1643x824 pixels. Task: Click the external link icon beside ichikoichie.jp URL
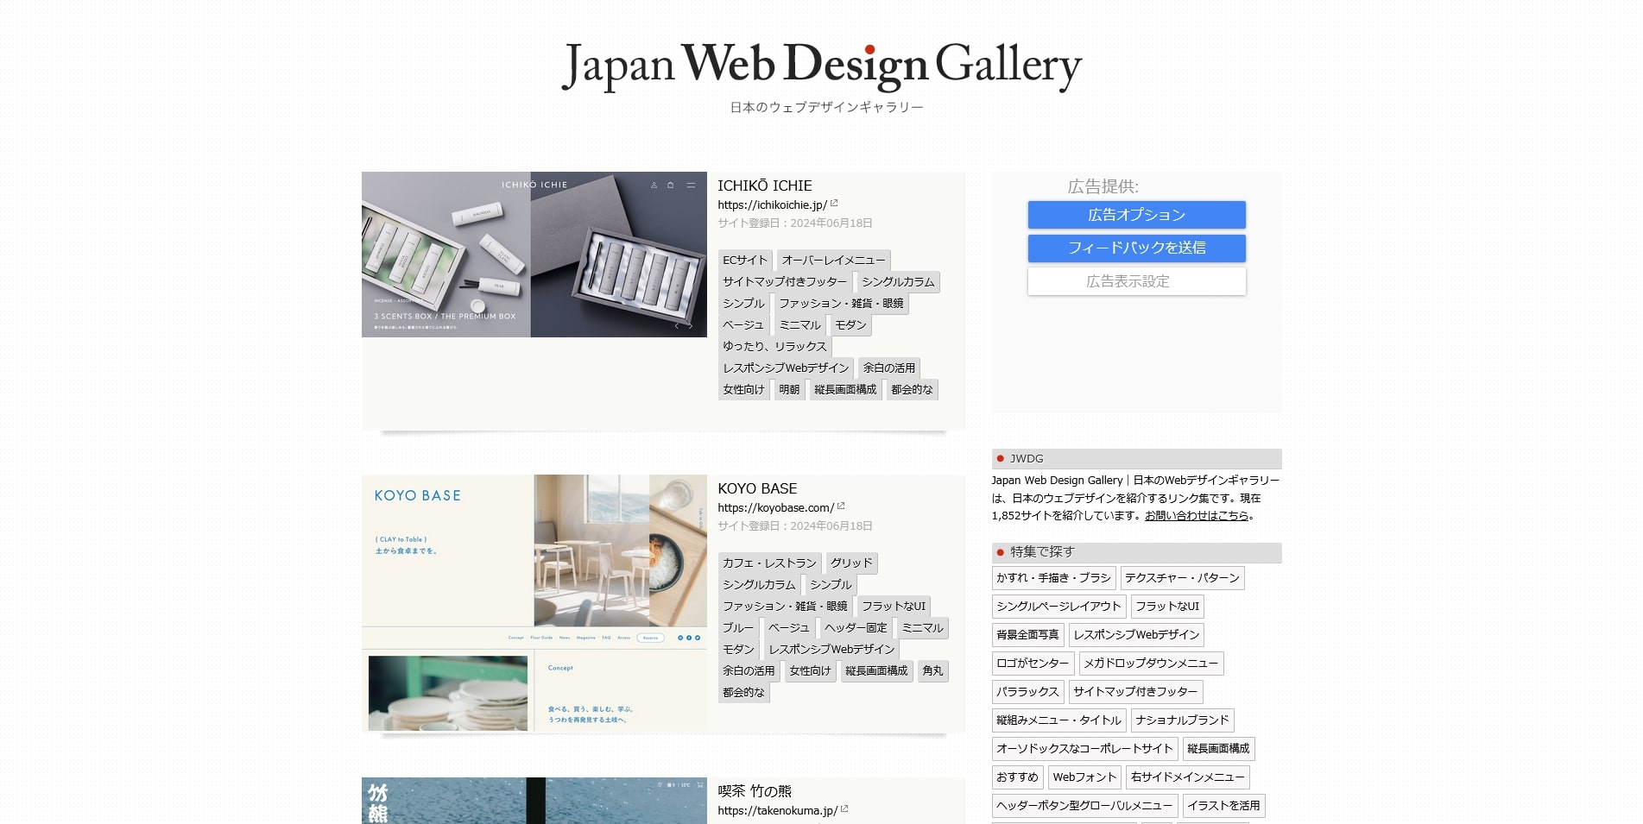pyautogui.click(x=834, y=204)
